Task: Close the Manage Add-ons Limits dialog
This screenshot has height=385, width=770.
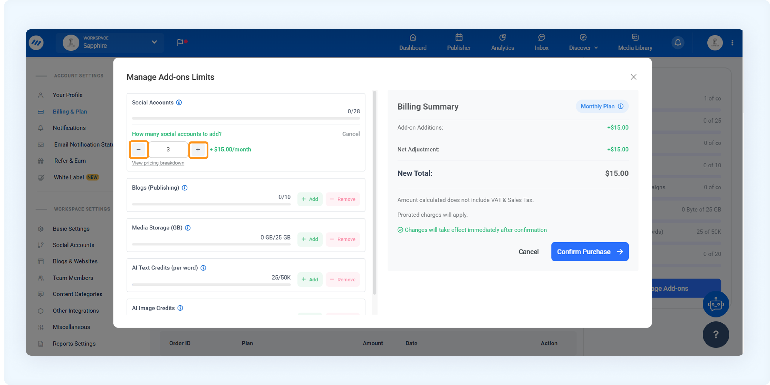Action: (633, 77)
